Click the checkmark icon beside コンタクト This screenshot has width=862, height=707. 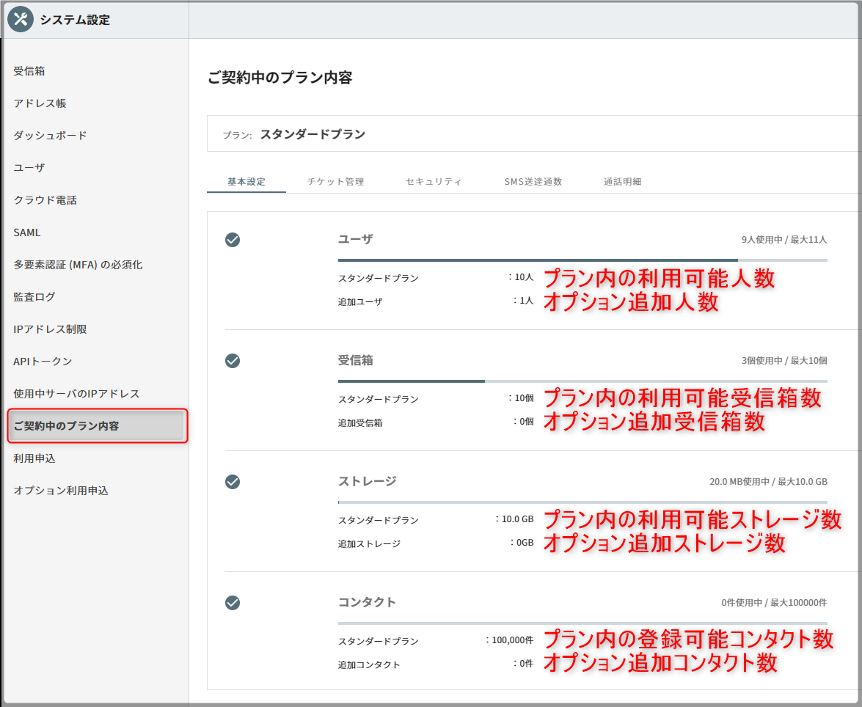coord(233,603)
